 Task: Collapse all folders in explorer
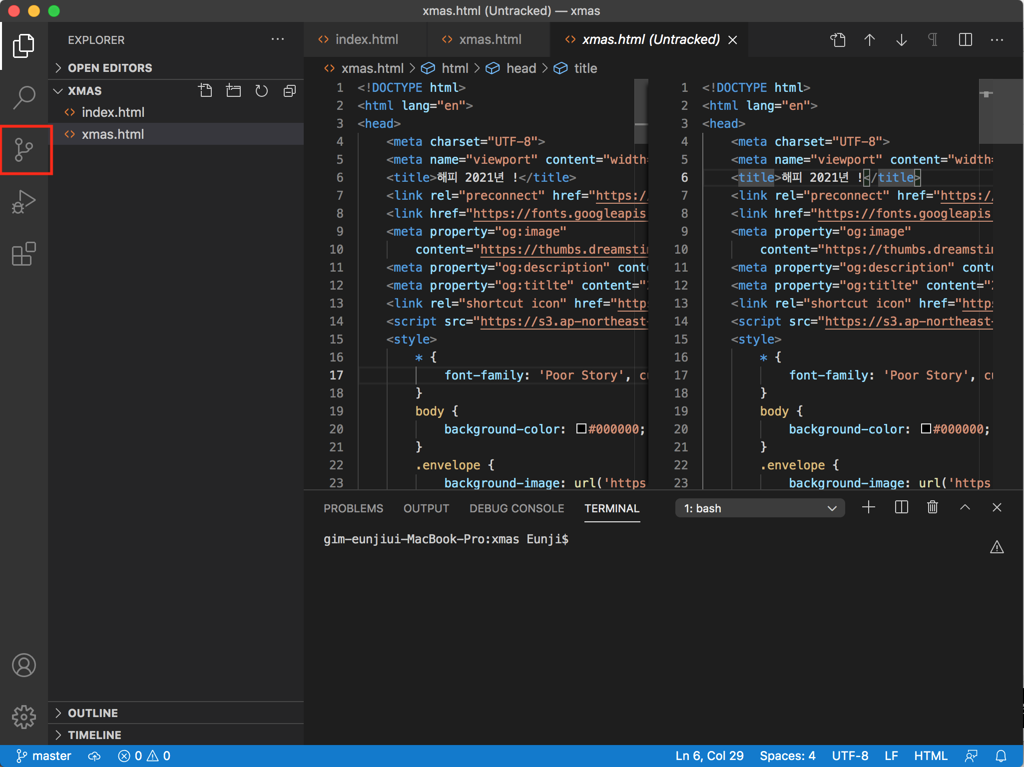click(x=290, y=91)
